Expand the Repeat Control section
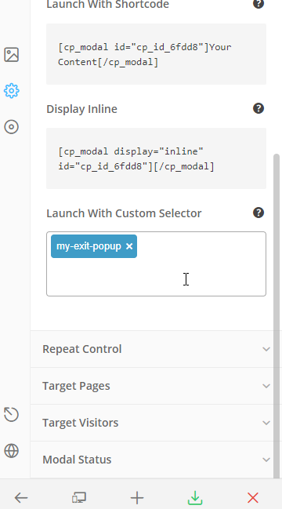The image size is (282, 509). [x=156, y=349]
